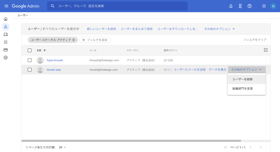Open the hourglass tasks icon
Image resolution: width=280 pixels, height=152 pixels.
coord(240,6)
